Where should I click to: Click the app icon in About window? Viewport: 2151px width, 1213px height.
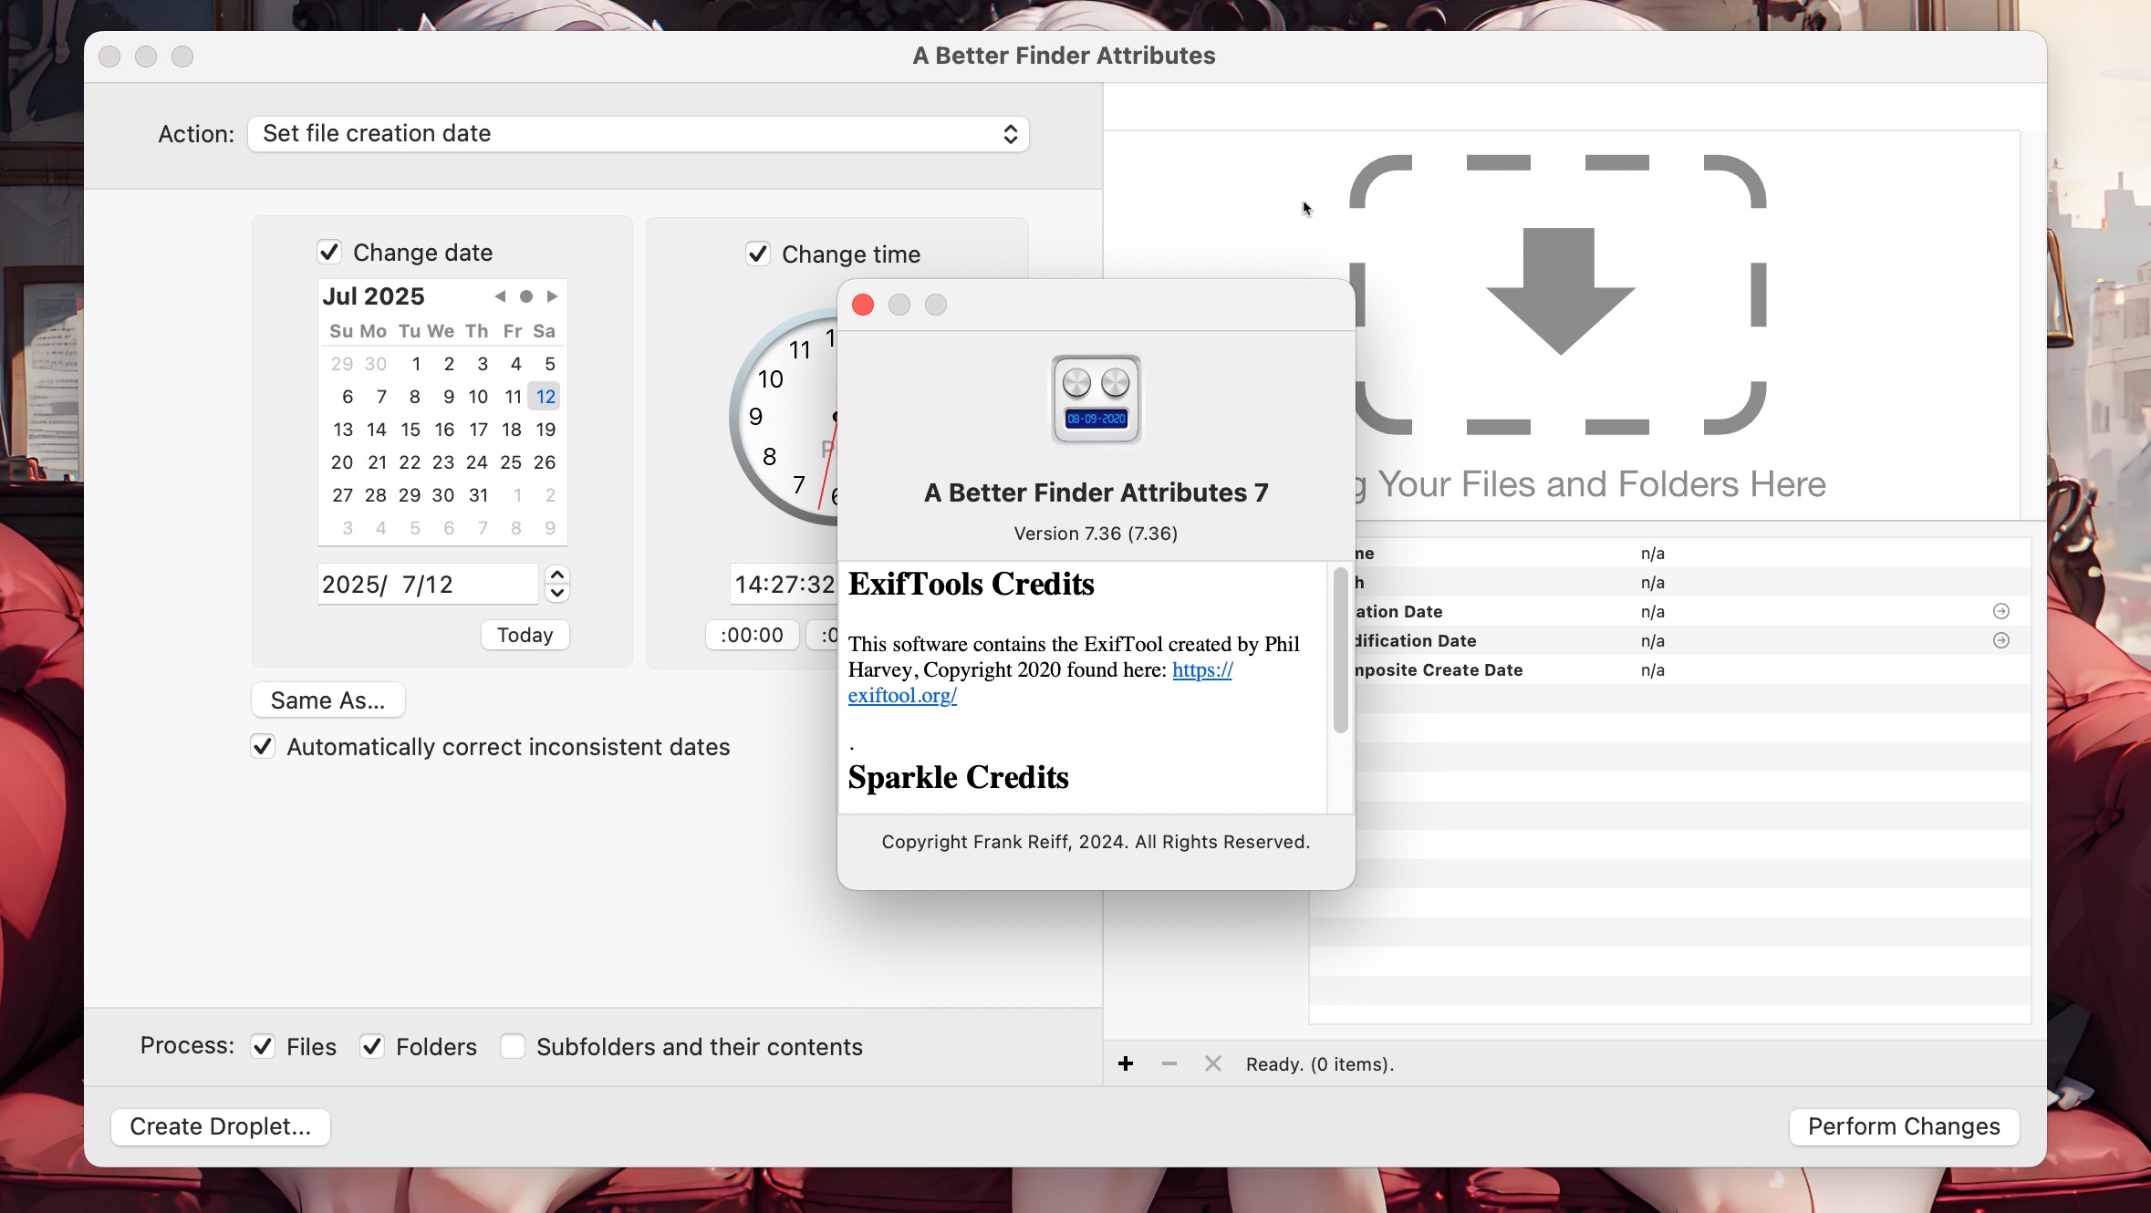(1096, 399)
